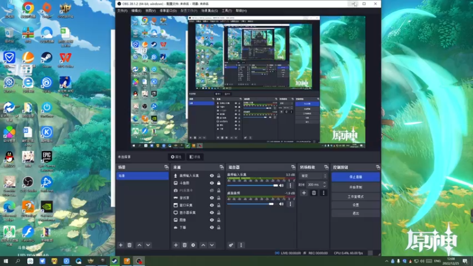Open taskbar search magnifier

coord(18,261)
